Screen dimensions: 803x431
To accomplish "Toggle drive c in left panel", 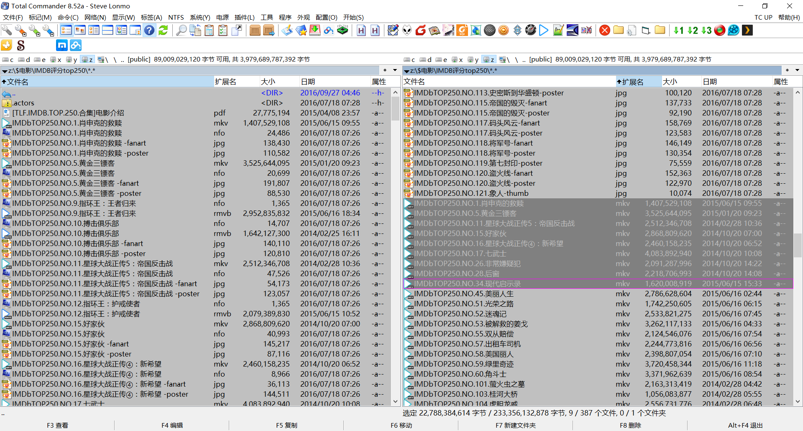I will [x=8, y=59].
